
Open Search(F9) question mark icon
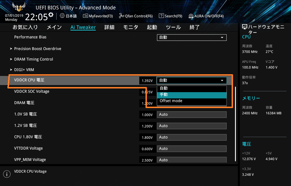[161, 16]
